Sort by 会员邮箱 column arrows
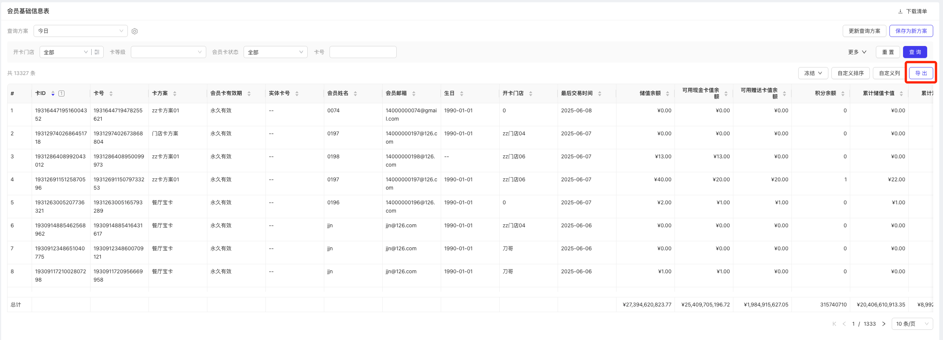Viewport: 943px width, 340px height. [414, 93]
